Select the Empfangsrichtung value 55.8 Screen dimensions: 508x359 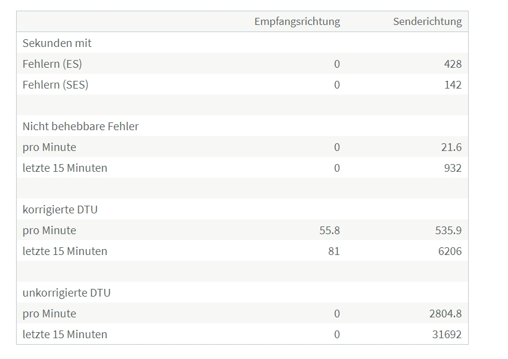tap(329, 230)
